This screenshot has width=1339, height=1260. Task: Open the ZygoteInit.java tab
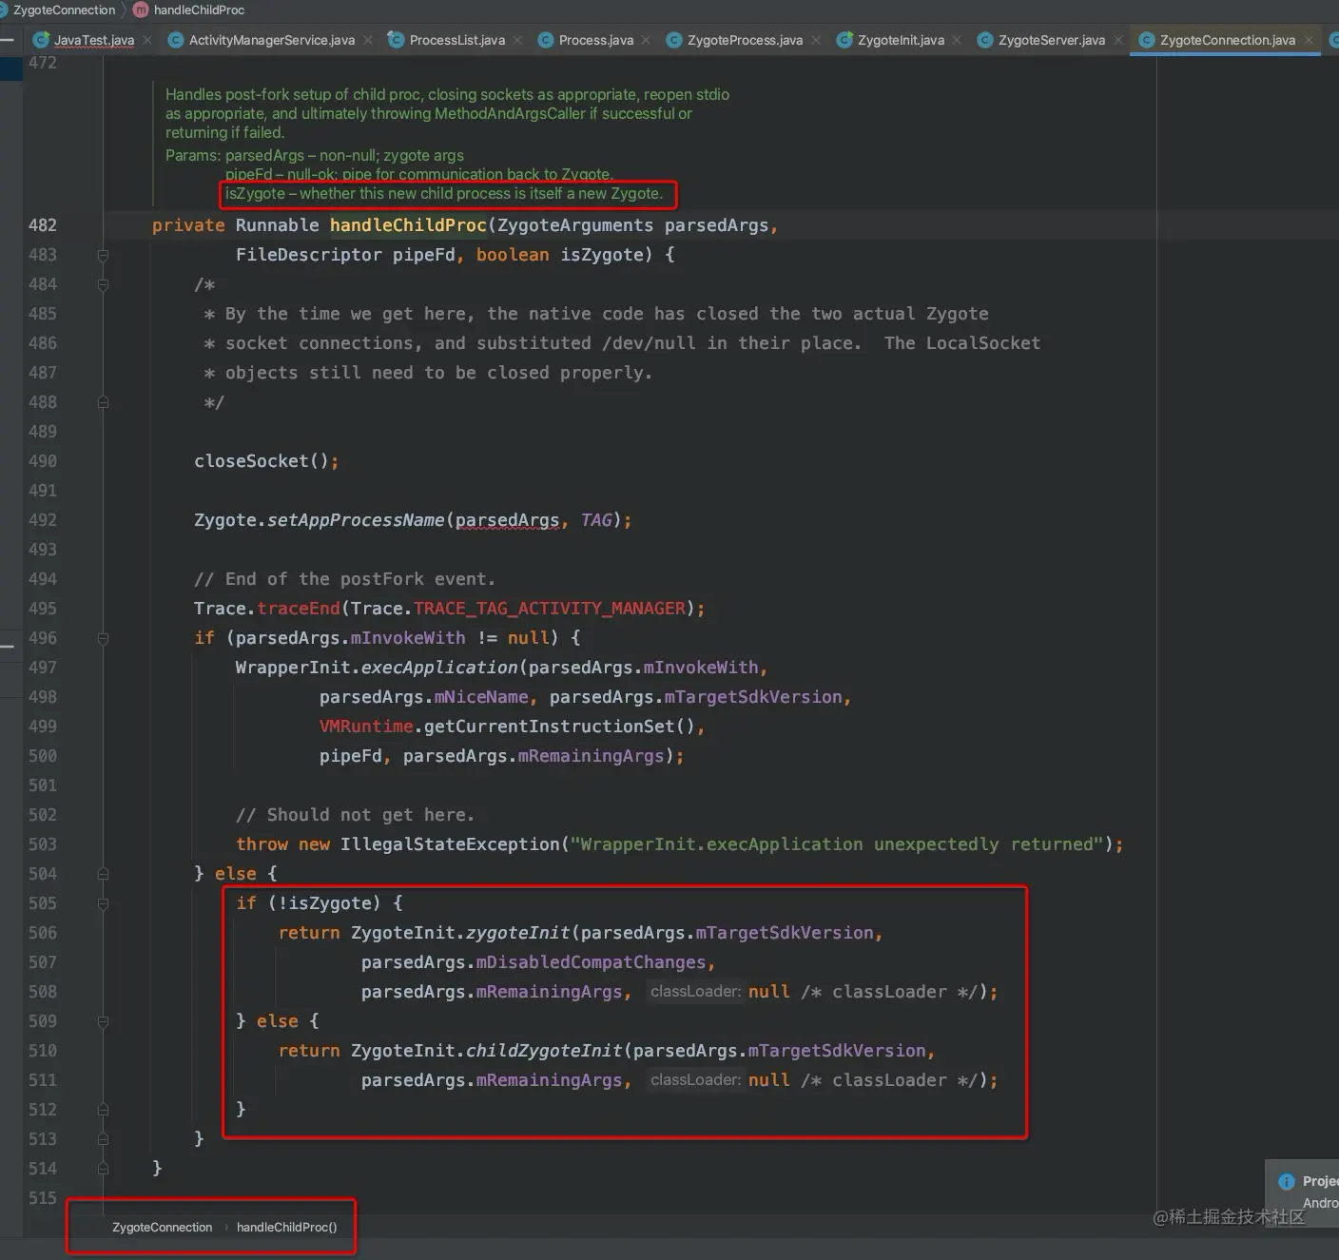click(x=901, y=40)
